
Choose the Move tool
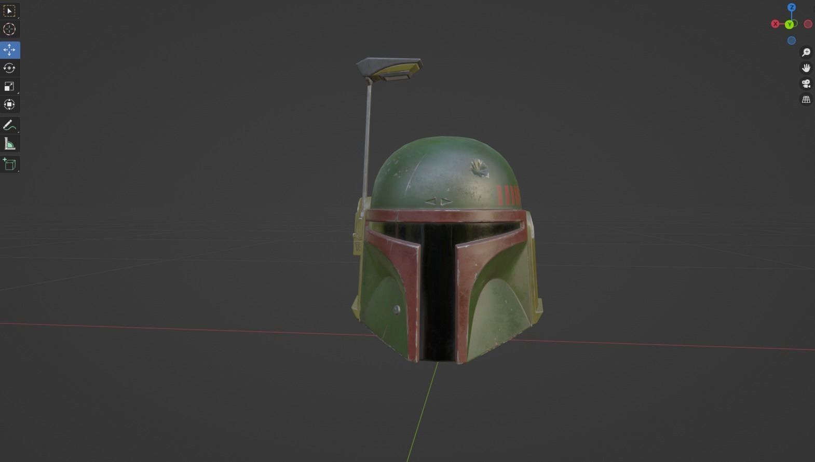pyautogui.click(x=9, y=50)
